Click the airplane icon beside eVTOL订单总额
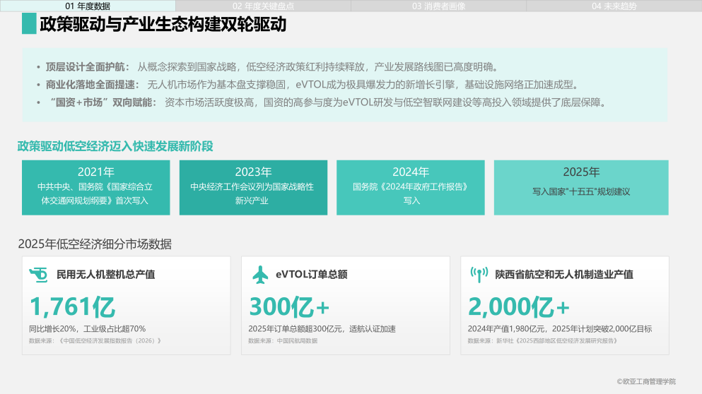The image size is (702, 394). 259,275
